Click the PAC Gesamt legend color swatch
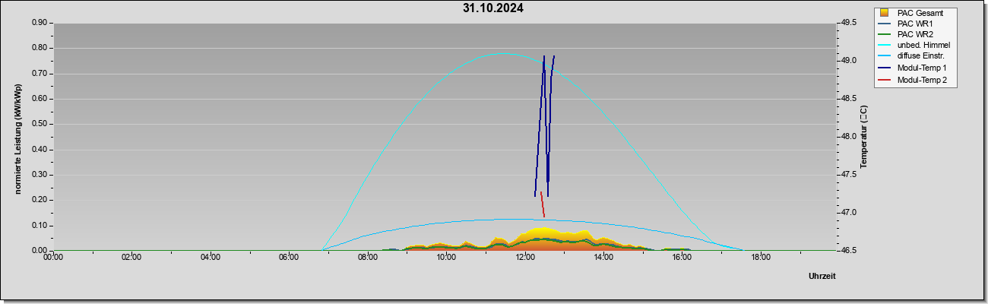The width and height of the screenshot is (988, 304). click(x=884, y=13)
